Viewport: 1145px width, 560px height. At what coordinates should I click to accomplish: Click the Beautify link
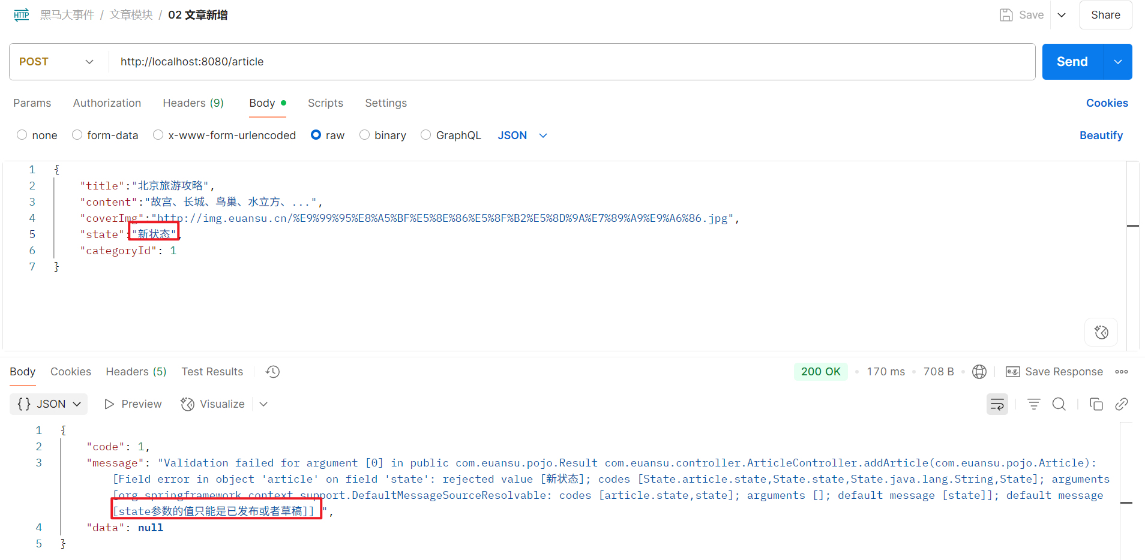pos(1101,136)
